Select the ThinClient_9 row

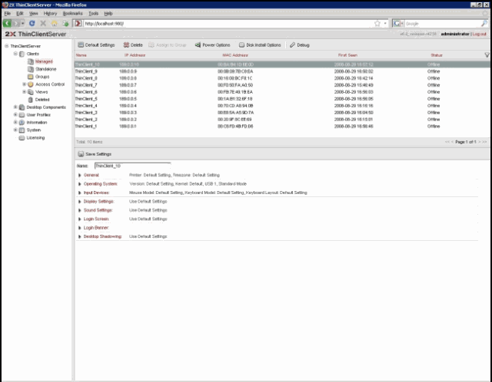click(x=282, y=71)
